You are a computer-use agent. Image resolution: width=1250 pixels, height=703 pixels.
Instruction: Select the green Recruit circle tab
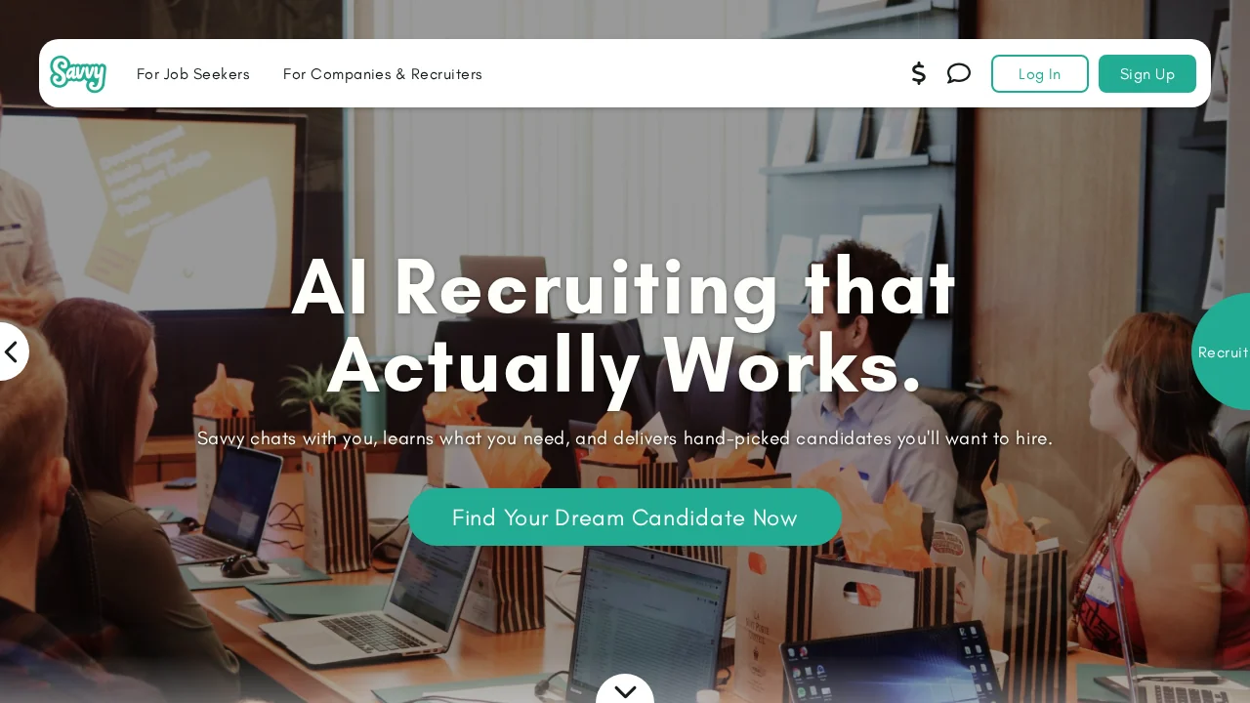1222,351
